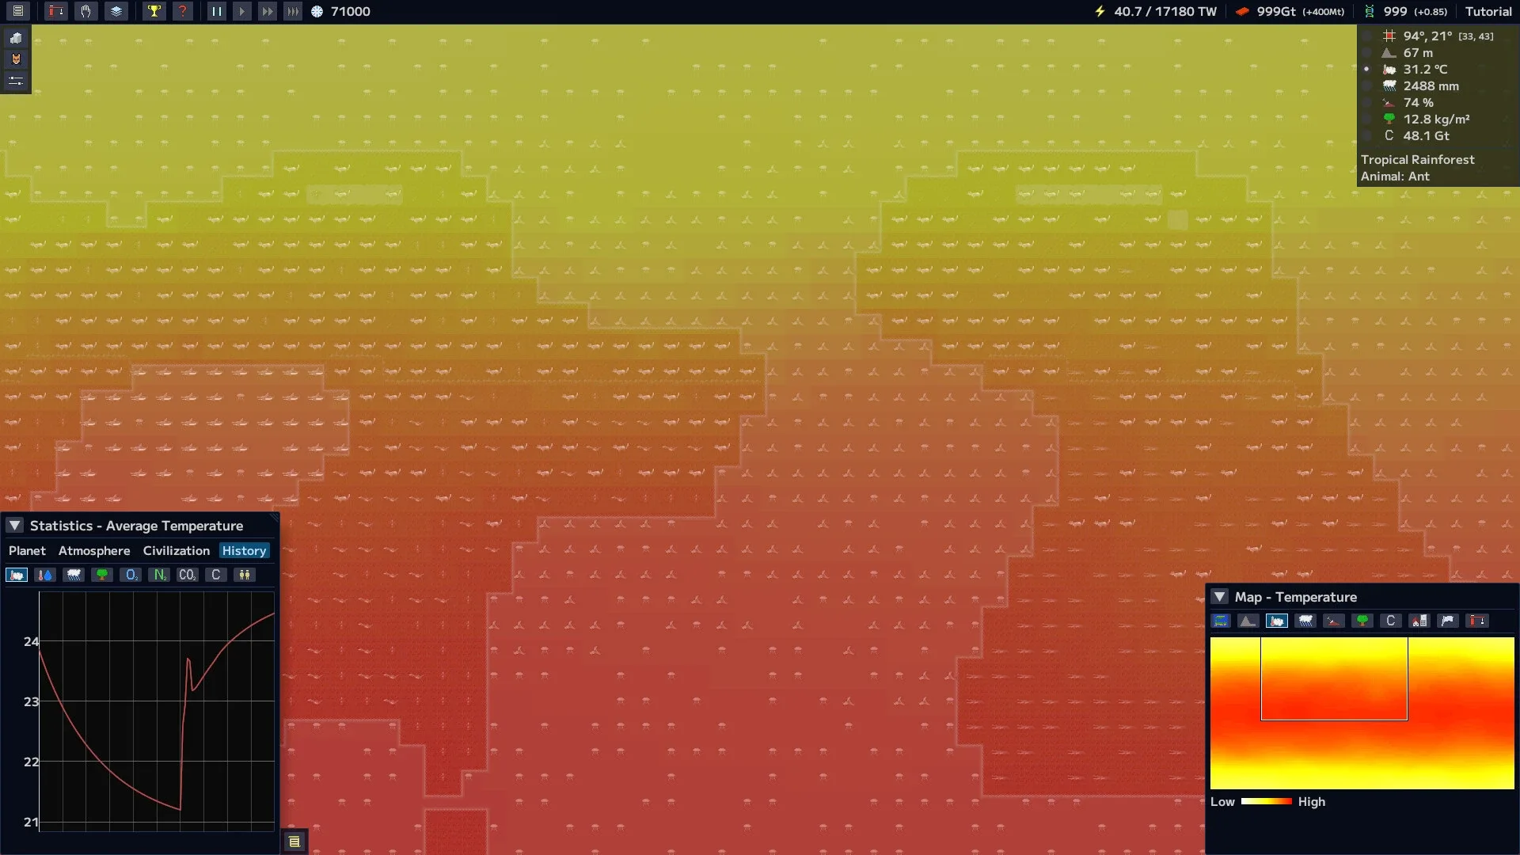Open the terrain cubes tool in sidebar
1520x855 pixels.
pos(16,38)
